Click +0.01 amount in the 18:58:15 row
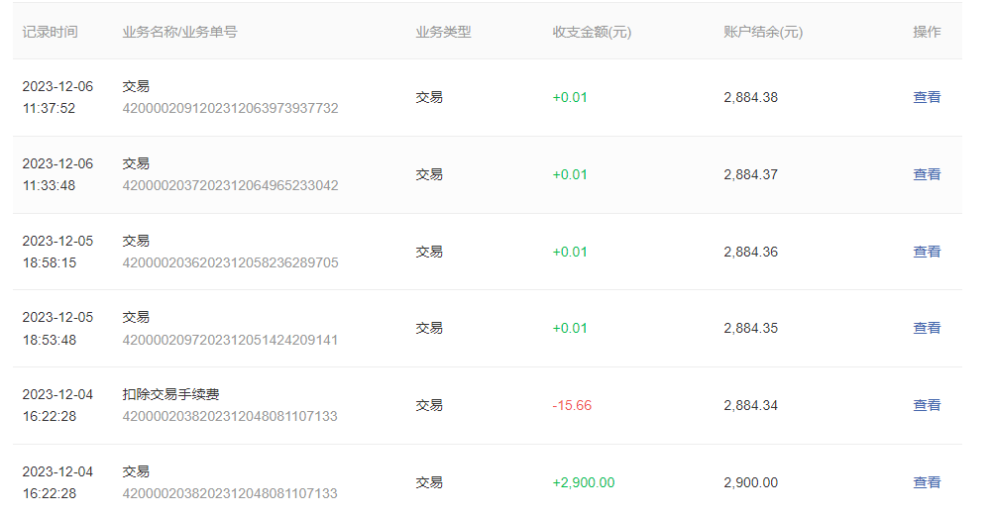This screenshot has height=517, width=992. (570, 252)
